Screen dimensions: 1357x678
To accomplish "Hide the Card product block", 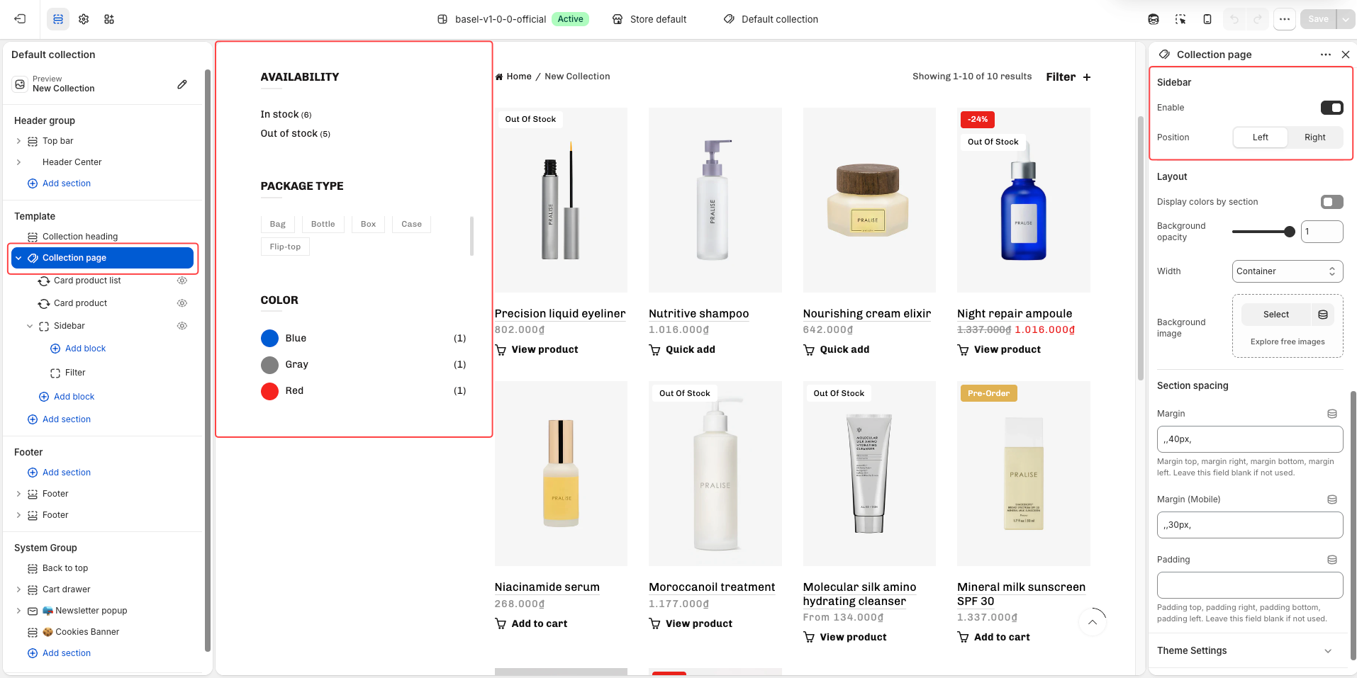I will pos(182,303).
